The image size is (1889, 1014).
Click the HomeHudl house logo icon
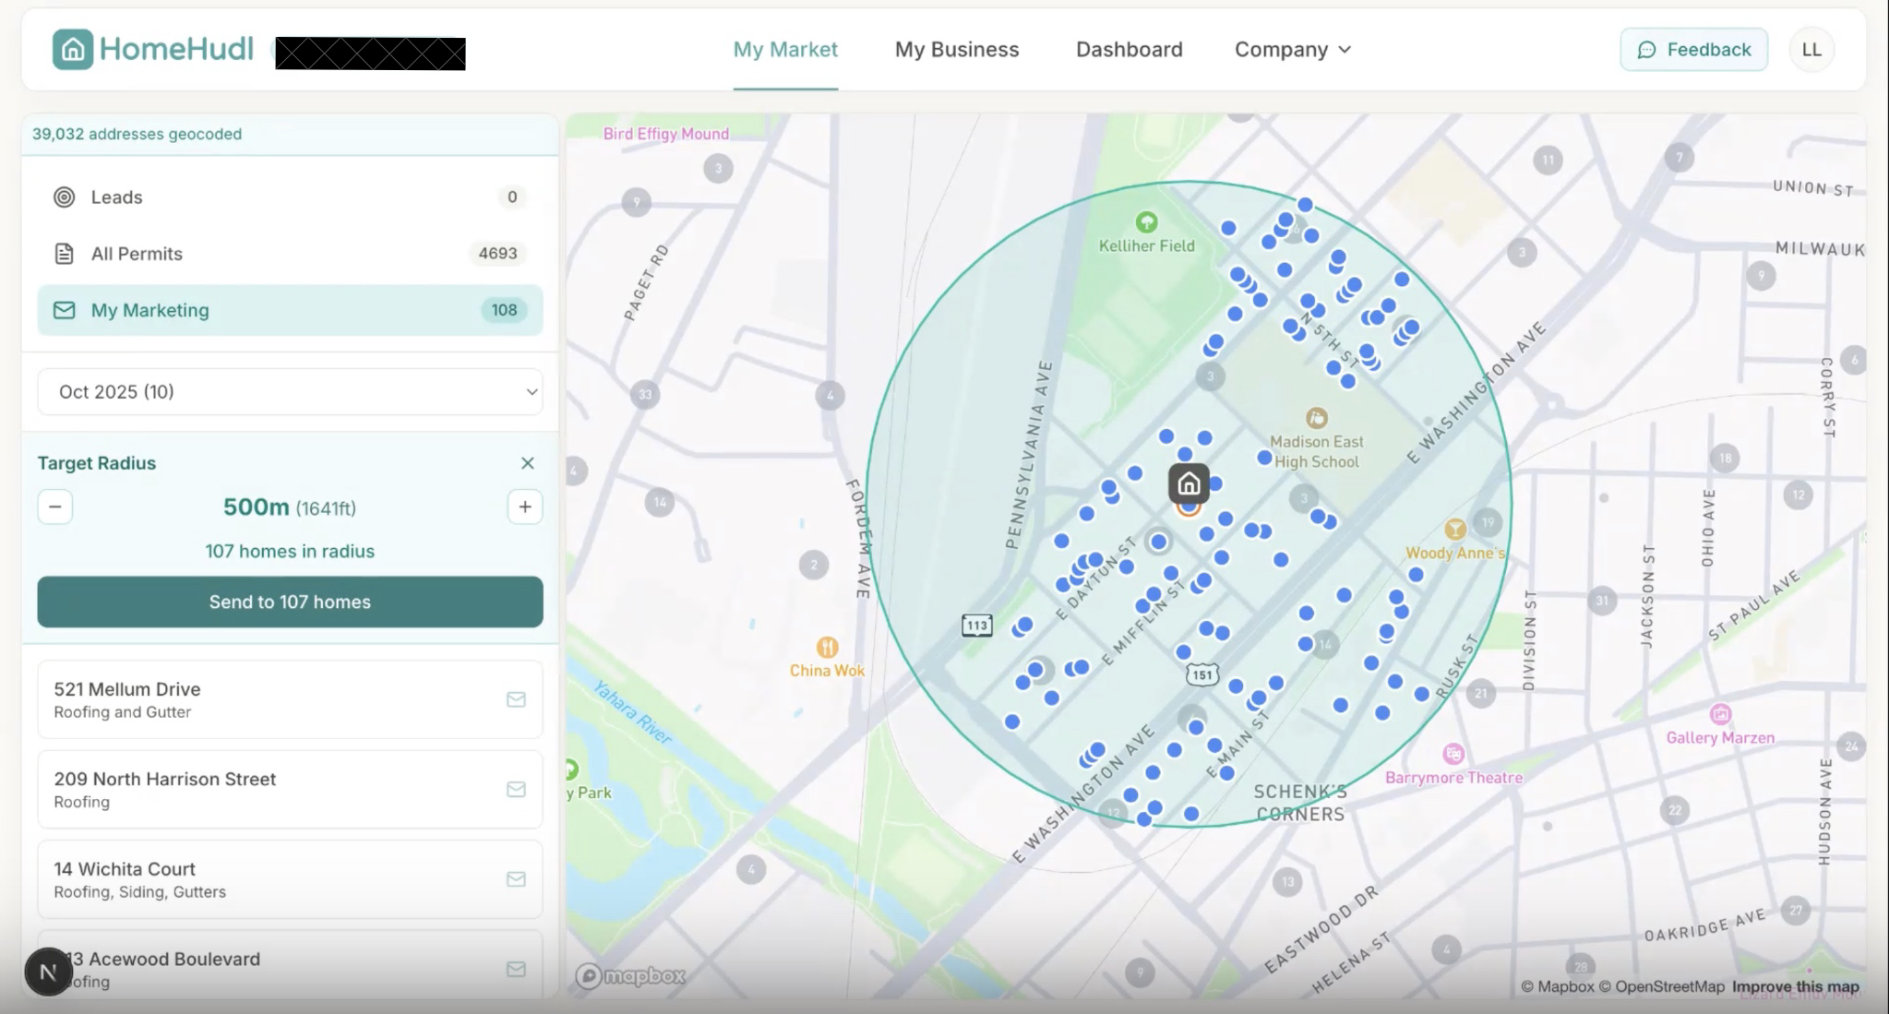[72, 49]
